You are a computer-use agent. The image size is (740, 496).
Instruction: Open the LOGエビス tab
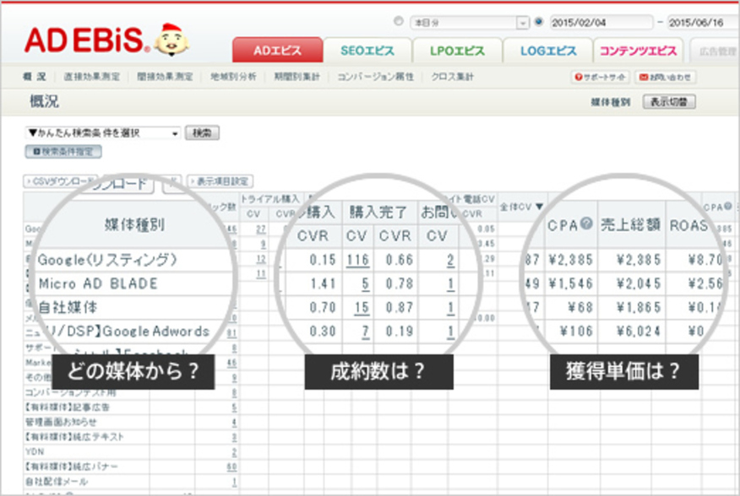pos(548,51)
